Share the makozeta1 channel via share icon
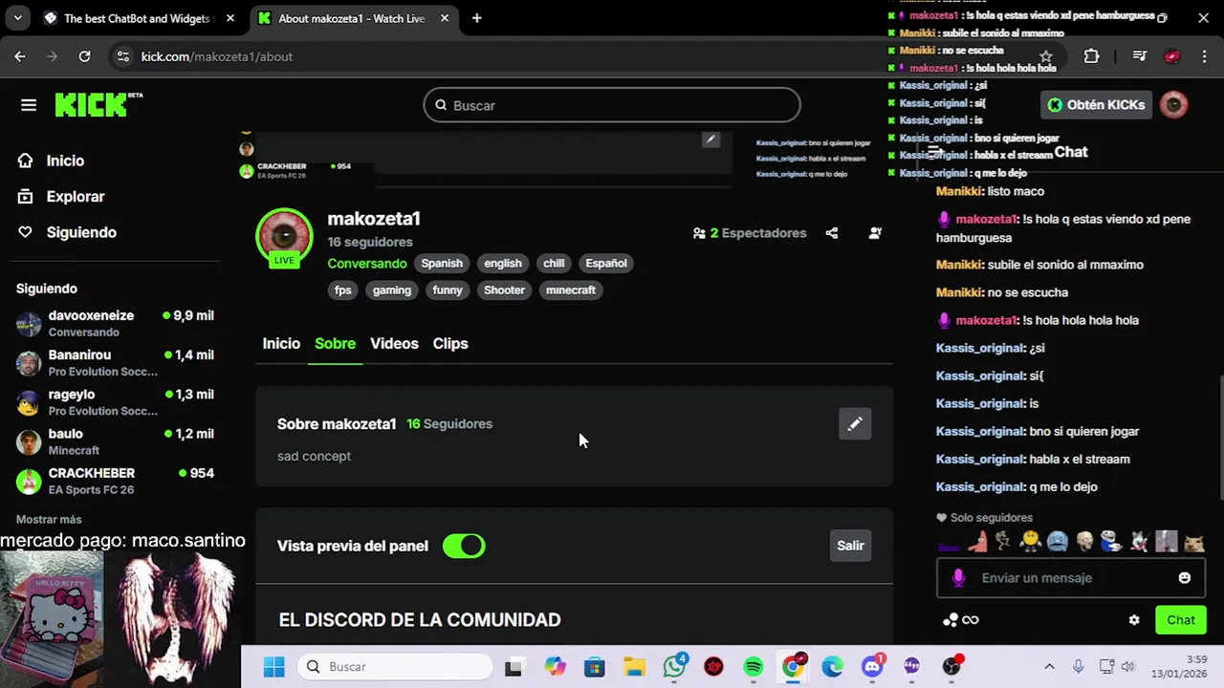 pyautogui.click(x=832, y=233)
